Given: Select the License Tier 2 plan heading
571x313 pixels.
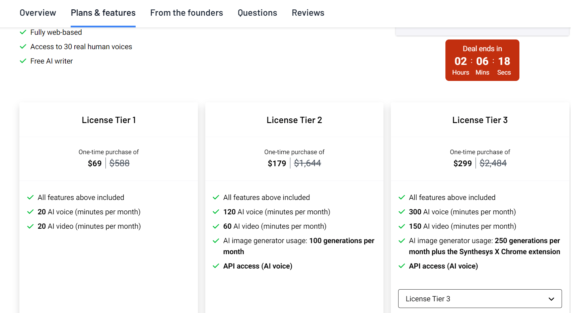Looking at the screenshot, I should pos(294,120).
